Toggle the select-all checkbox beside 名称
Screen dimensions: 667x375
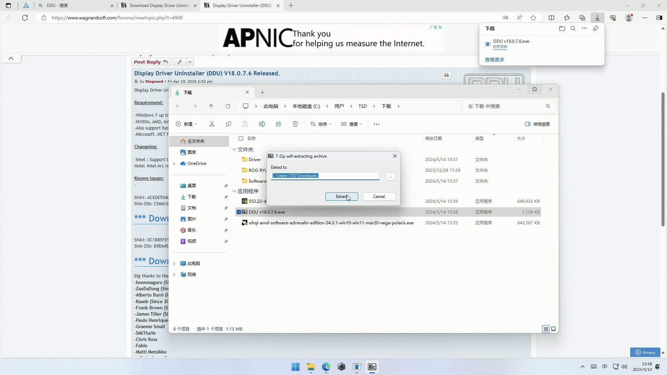tap(241, 138)
